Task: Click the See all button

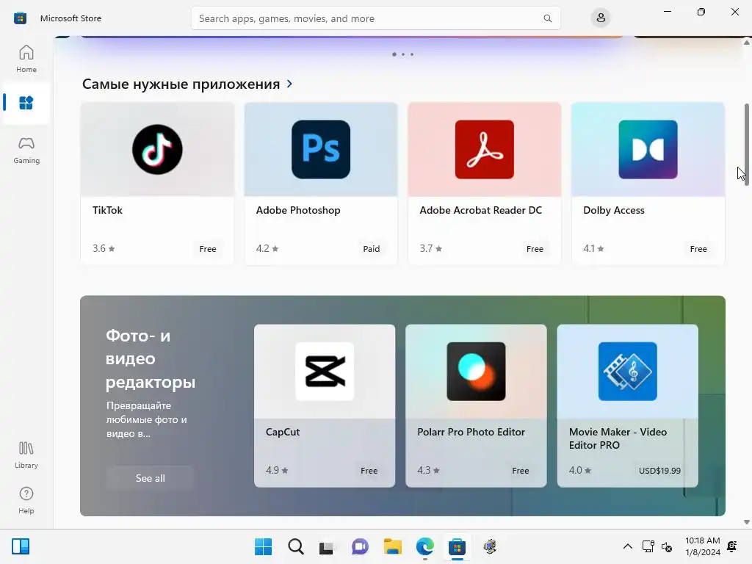Action: click(150, 478)
